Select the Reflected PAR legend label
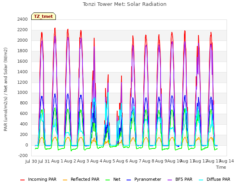The width and height of the screenshot is (250, 187). click(85, 179)
